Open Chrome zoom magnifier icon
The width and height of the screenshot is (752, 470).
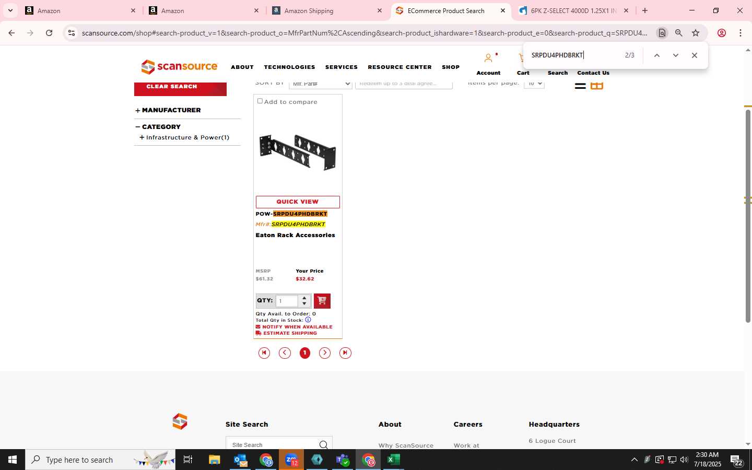tap(679, 33)
